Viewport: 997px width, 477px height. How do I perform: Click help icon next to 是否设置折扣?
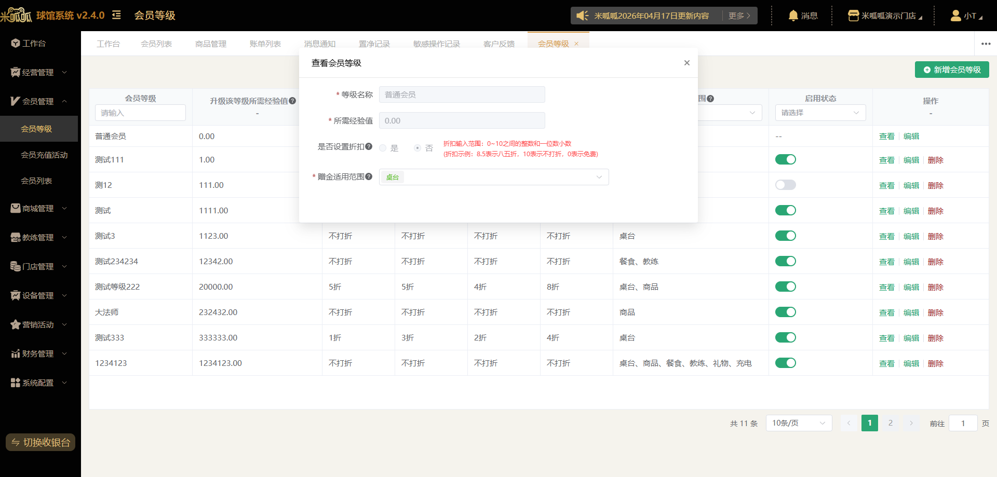[x=369, y=146]
